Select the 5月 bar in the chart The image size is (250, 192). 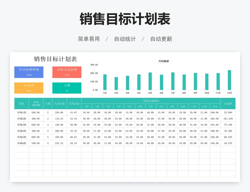click(x=150, y=81)
